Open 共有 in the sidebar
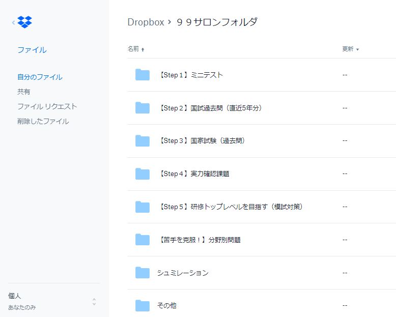 point(24,92)
